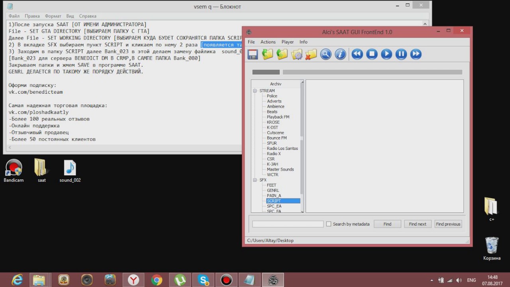
Task: Click the Notepad horizontal scrollbar
Action: (124, 147)
